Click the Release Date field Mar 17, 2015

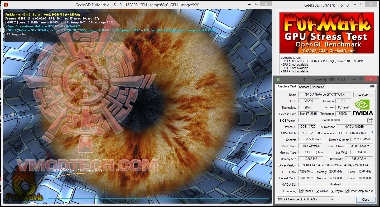point(309,114)
